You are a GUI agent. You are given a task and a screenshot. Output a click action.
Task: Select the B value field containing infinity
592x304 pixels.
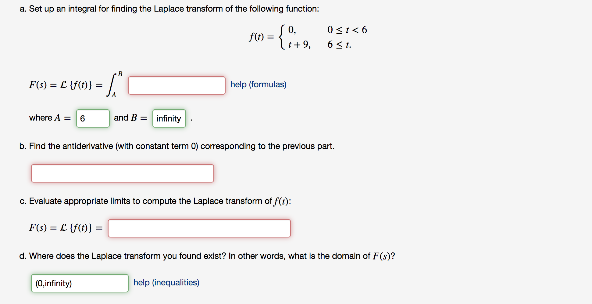coord(169,119)
